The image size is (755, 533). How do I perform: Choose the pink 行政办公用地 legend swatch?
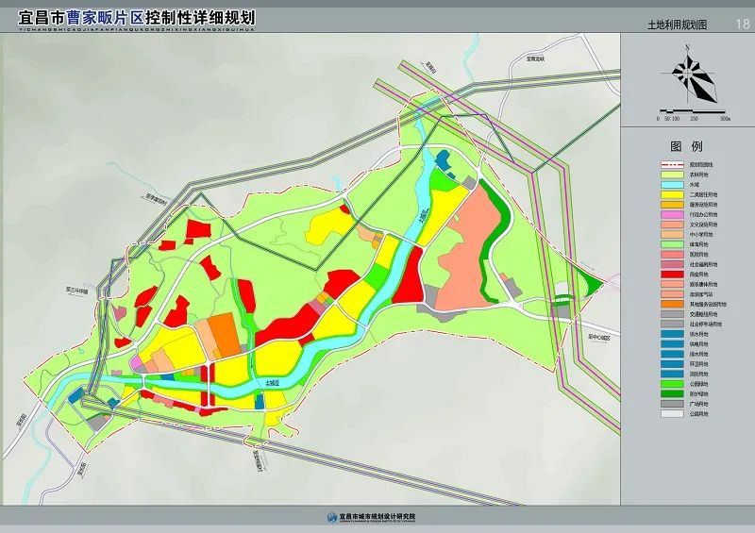671,214
